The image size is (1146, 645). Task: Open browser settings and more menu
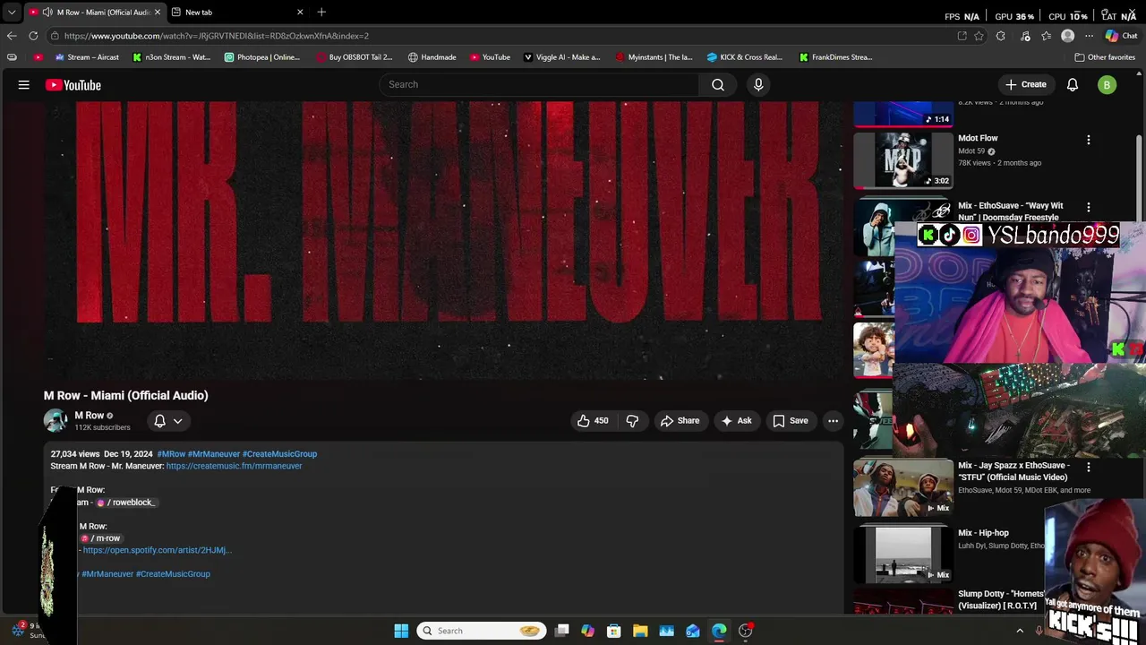(x=1089, y=36)
